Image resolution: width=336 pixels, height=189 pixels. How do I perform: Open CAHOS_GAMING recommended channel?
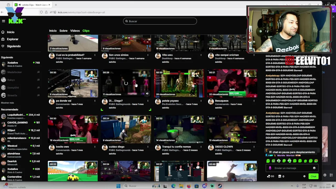20,124
